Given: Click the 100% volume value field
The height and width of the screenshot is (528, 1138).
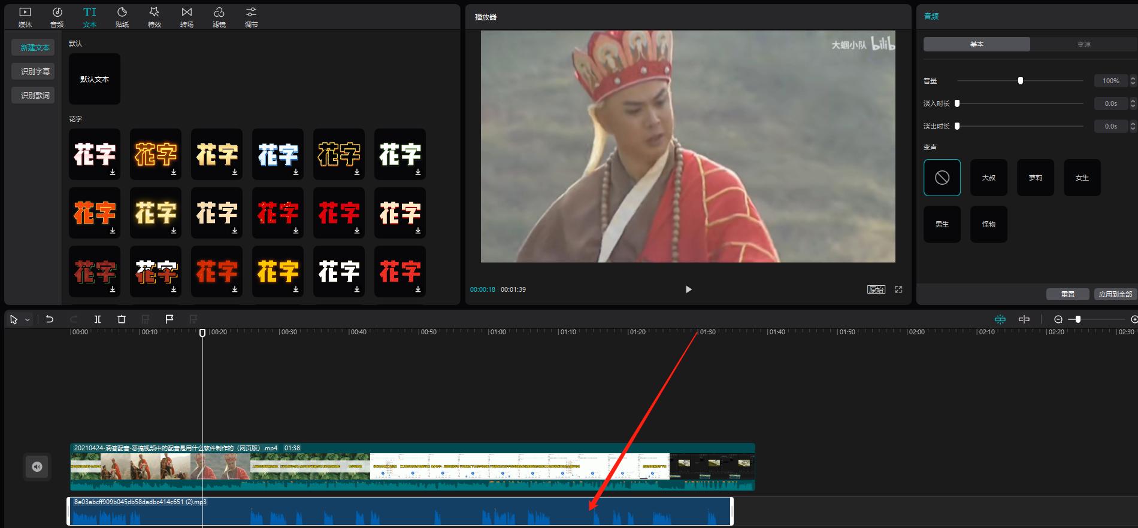Looking at the screenshot, I should [1111, 81].
